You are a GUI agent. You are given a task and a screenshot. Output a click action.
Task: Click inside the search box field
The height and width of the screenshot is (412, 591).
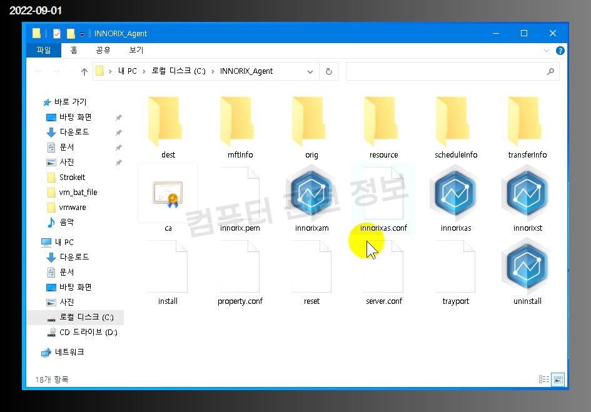point(452,71)
